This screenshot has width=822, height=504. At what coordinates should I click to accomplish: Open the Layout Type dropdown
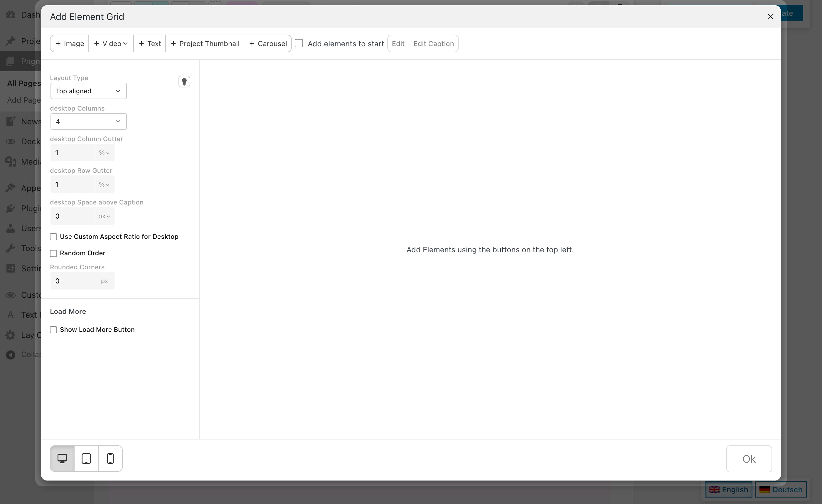[88, 91]
